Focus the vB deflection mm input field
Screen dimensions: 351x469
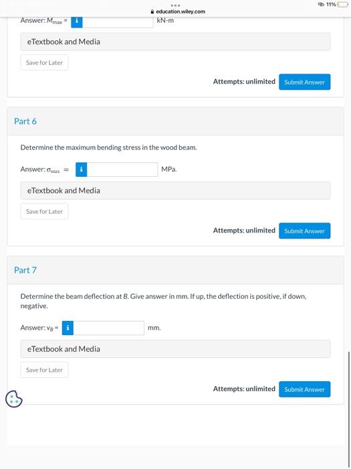tap(108, 328)
